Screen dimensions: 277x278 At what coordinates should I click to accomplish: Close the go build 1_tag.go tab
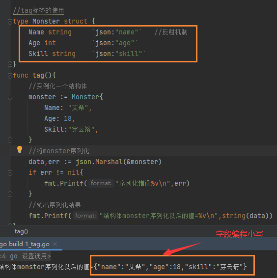pos(55,244)
